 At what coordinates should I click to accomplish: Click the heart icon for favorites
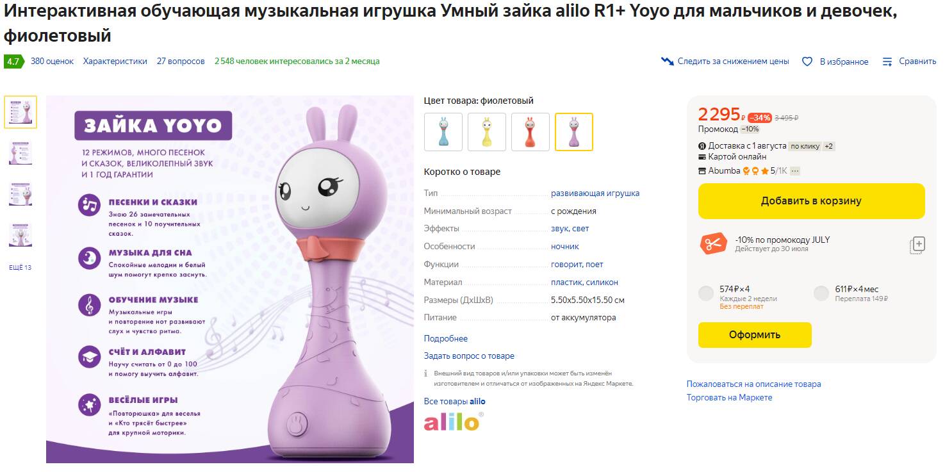(807, 62)
